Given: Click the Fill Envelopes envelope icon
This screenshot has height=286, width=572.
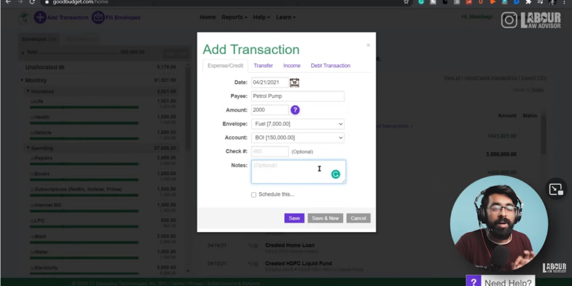Looking at the screenshot, I should [x=98, y=17].
